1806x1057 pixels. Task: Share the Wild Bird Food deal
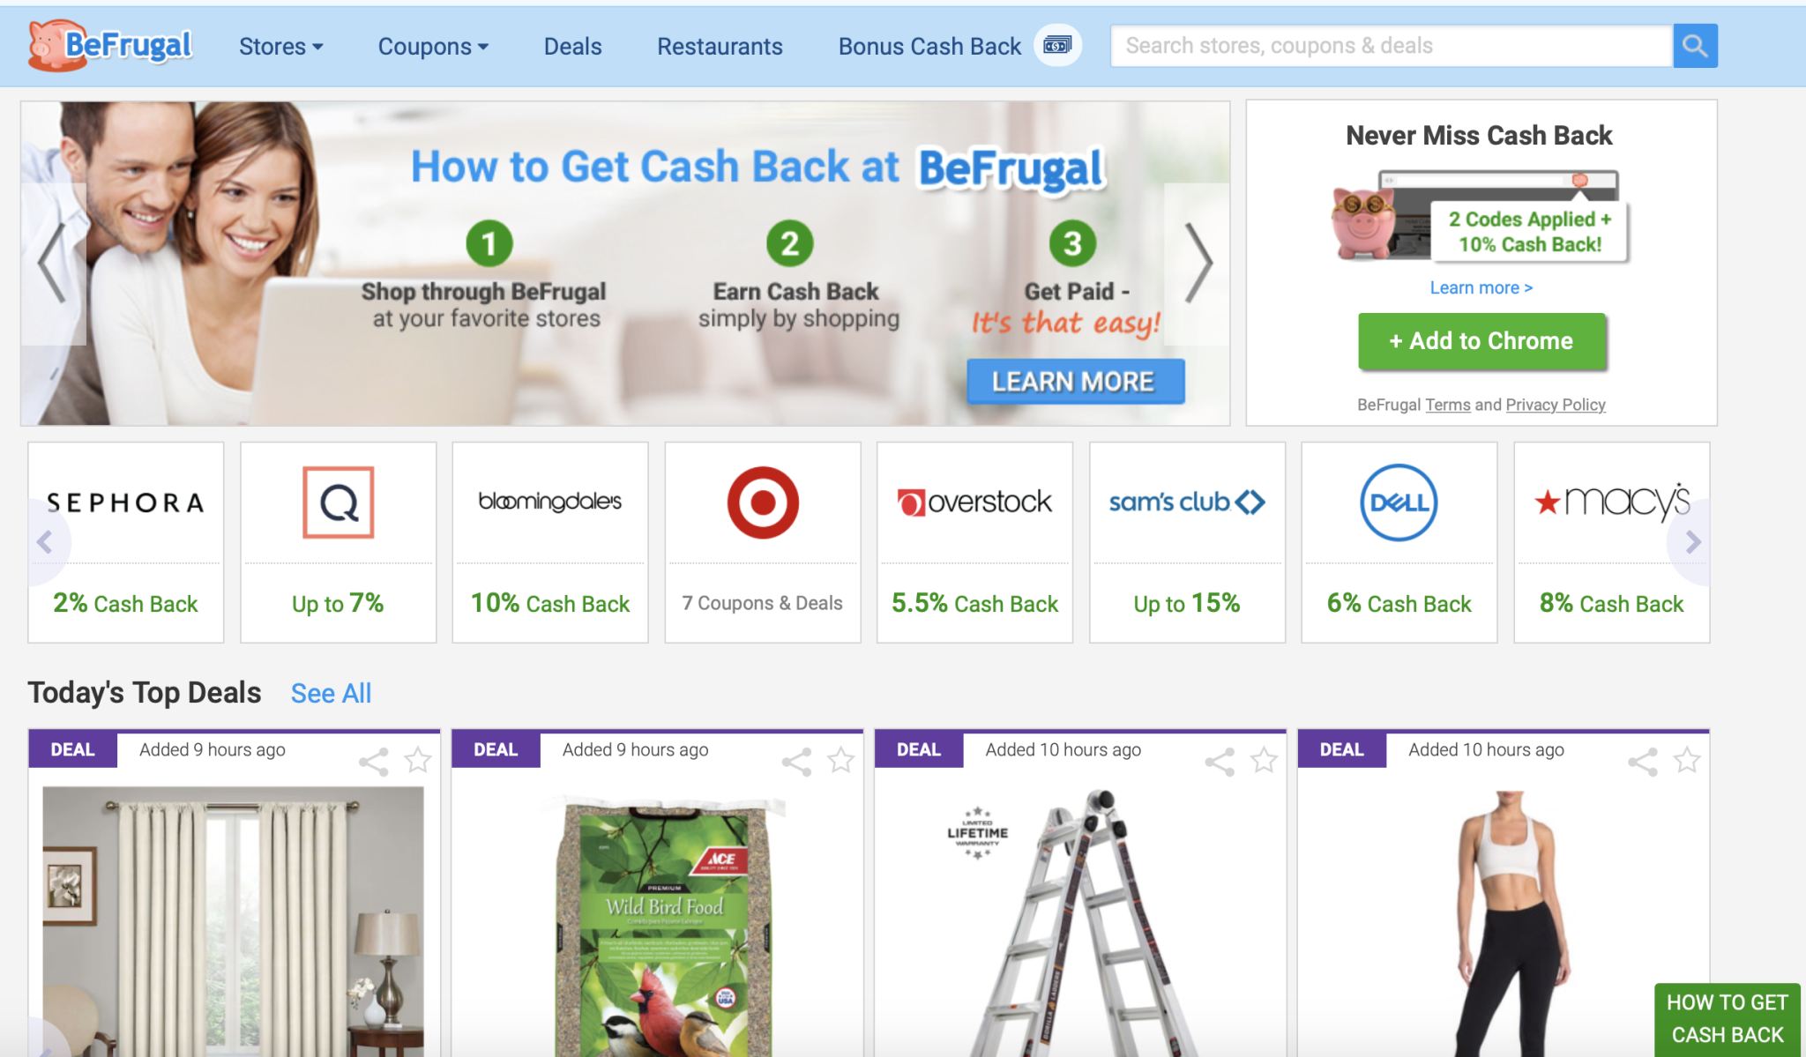(x=797, y=761)
